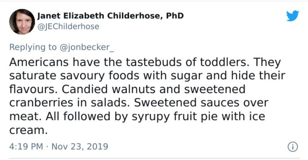Click the word 'Americans' in tweet
This screenshot has height=160, width=308.
(x=39, y=62)
